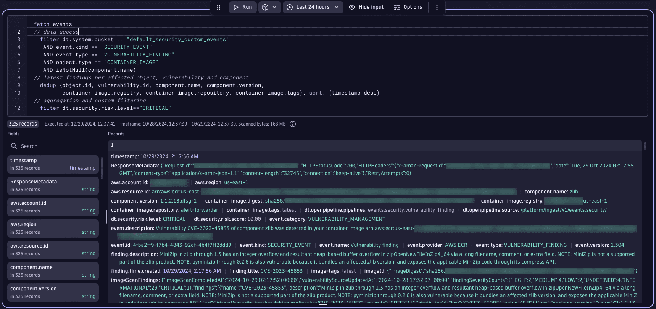Click the aws.region value us-east-1
This screenshot has height=309, width=656.
pos(236,183)
